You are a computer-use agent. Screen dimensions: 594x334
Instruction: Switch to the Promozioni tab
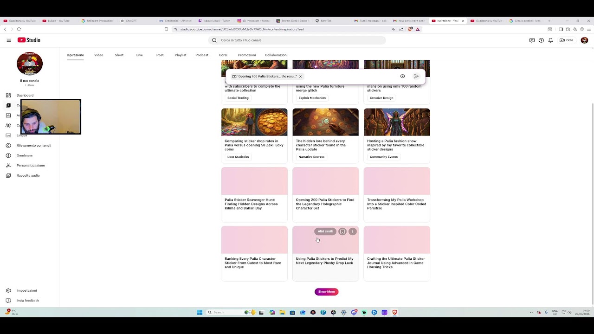(247, 55)
